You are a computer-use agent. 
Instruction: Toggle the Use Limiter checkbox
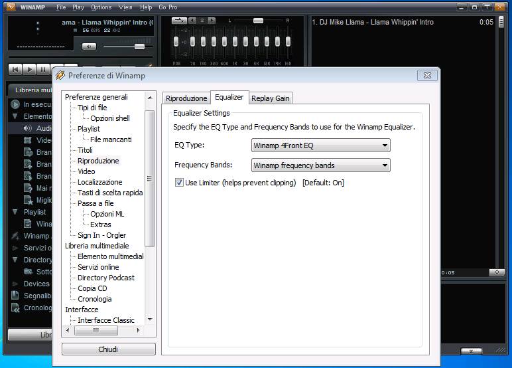point(179,183)
